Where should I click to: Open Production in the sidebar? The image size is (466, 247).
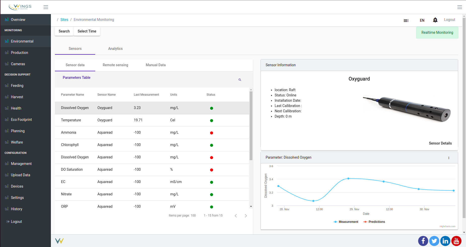26,53
